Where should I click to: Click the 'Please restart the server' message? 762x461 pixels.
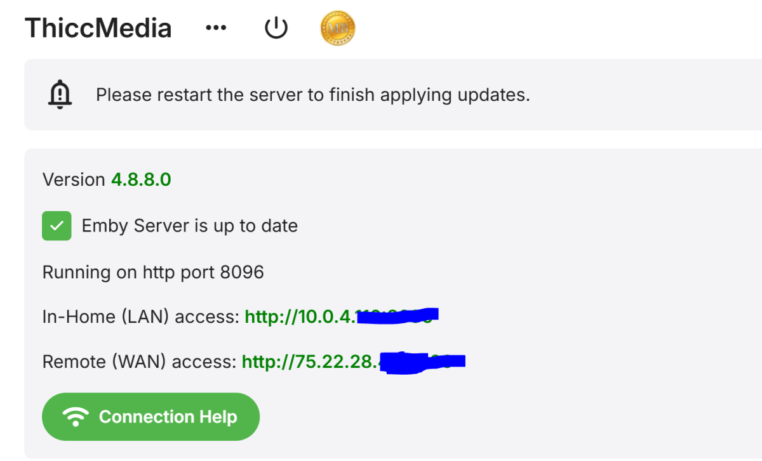click(312, 95)
